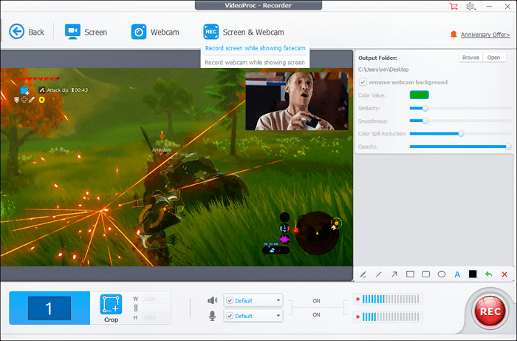517x341 pixels.
Task: Toggle remove webcam background checkbox
Action: (x=363, y=82)
